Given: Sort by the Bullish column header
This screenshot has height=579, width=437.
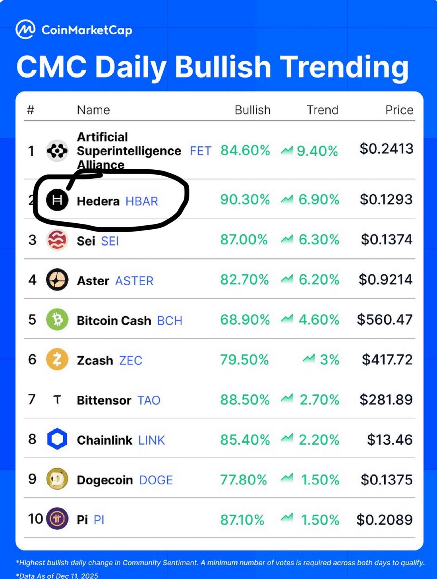Looking at the screenshot, I should point(252,110).
